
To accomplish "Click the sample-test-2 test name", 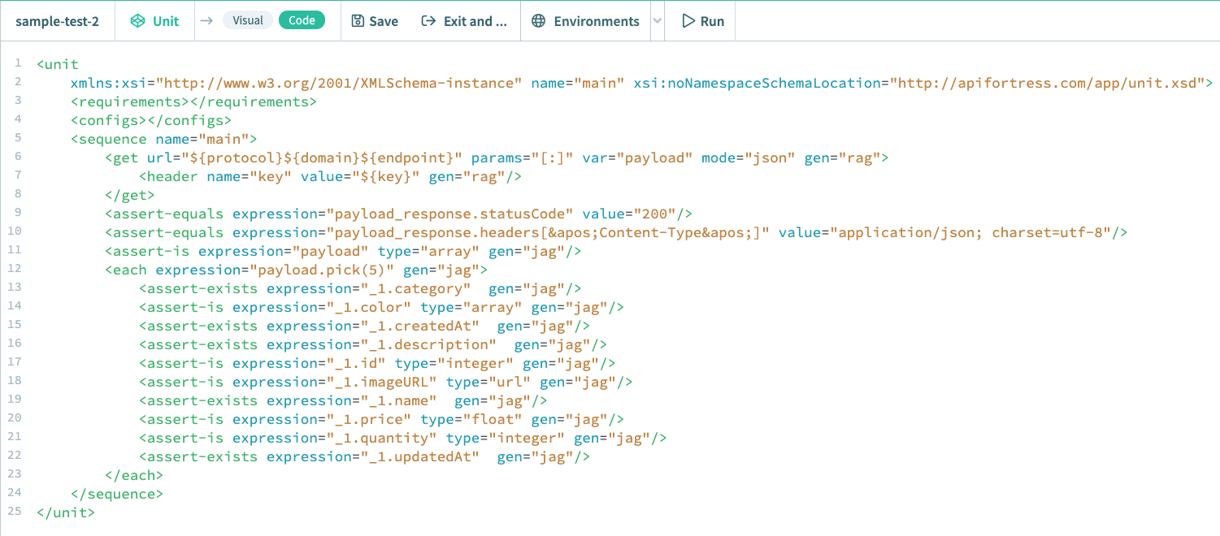I will [57, 21].
